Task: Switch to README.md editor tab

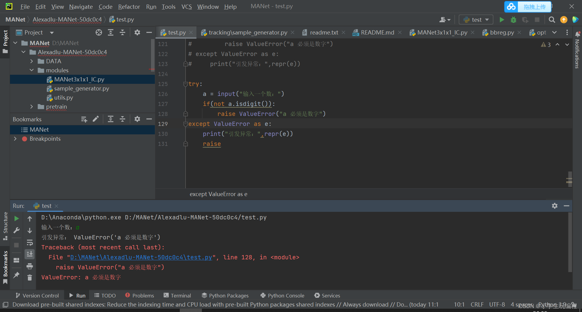Action: (x=377, y=32)
